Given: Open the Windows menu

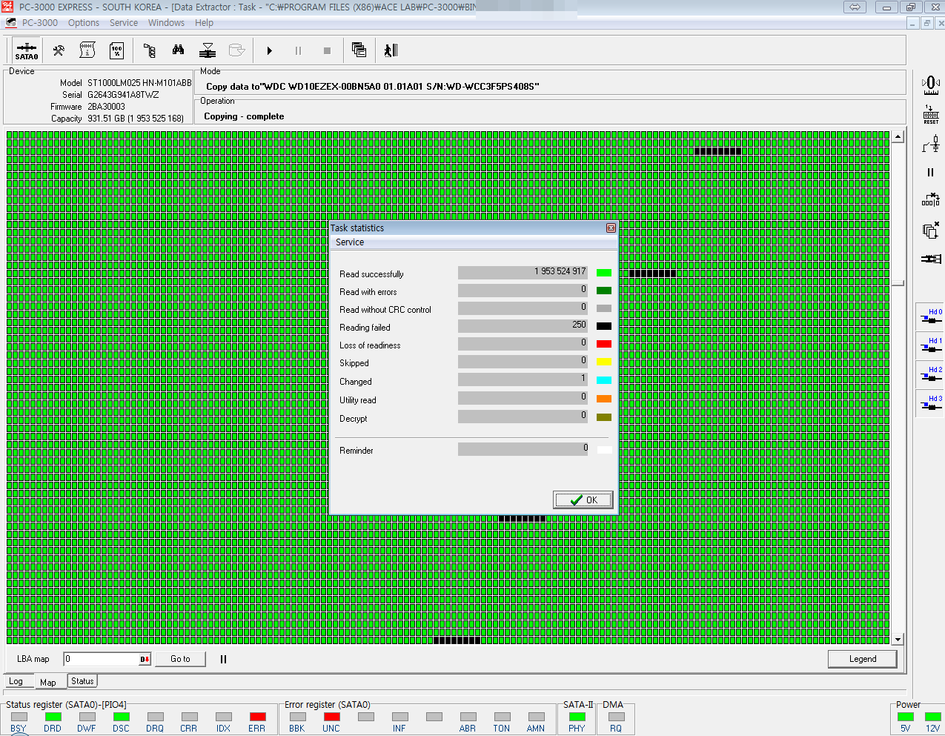Looking at the screenshot, I should (x=166, y=23).
